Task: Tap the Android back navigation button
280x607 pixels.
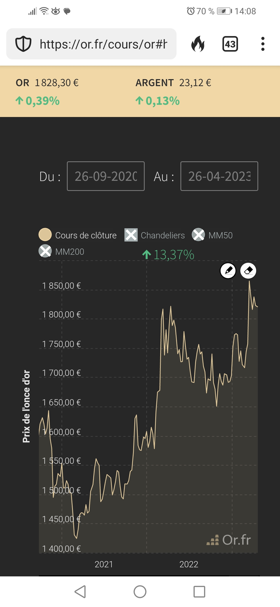Action: pos(80,592)
